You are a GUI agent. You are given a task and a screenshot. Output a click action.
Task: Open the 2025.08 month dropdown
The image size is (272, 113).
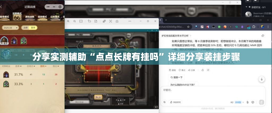coord(10,28)
